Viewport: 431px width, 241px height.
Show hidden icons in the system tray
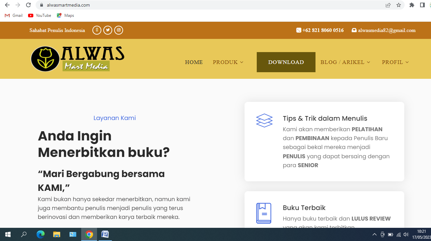tap(374, 234)
